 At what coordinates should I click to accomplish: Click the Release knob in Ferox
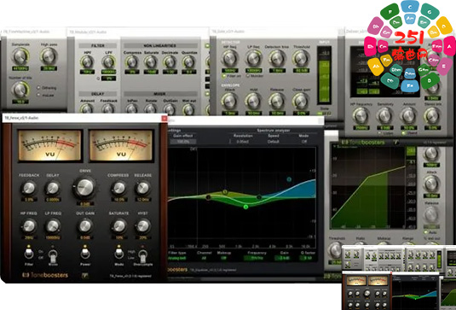142,188
